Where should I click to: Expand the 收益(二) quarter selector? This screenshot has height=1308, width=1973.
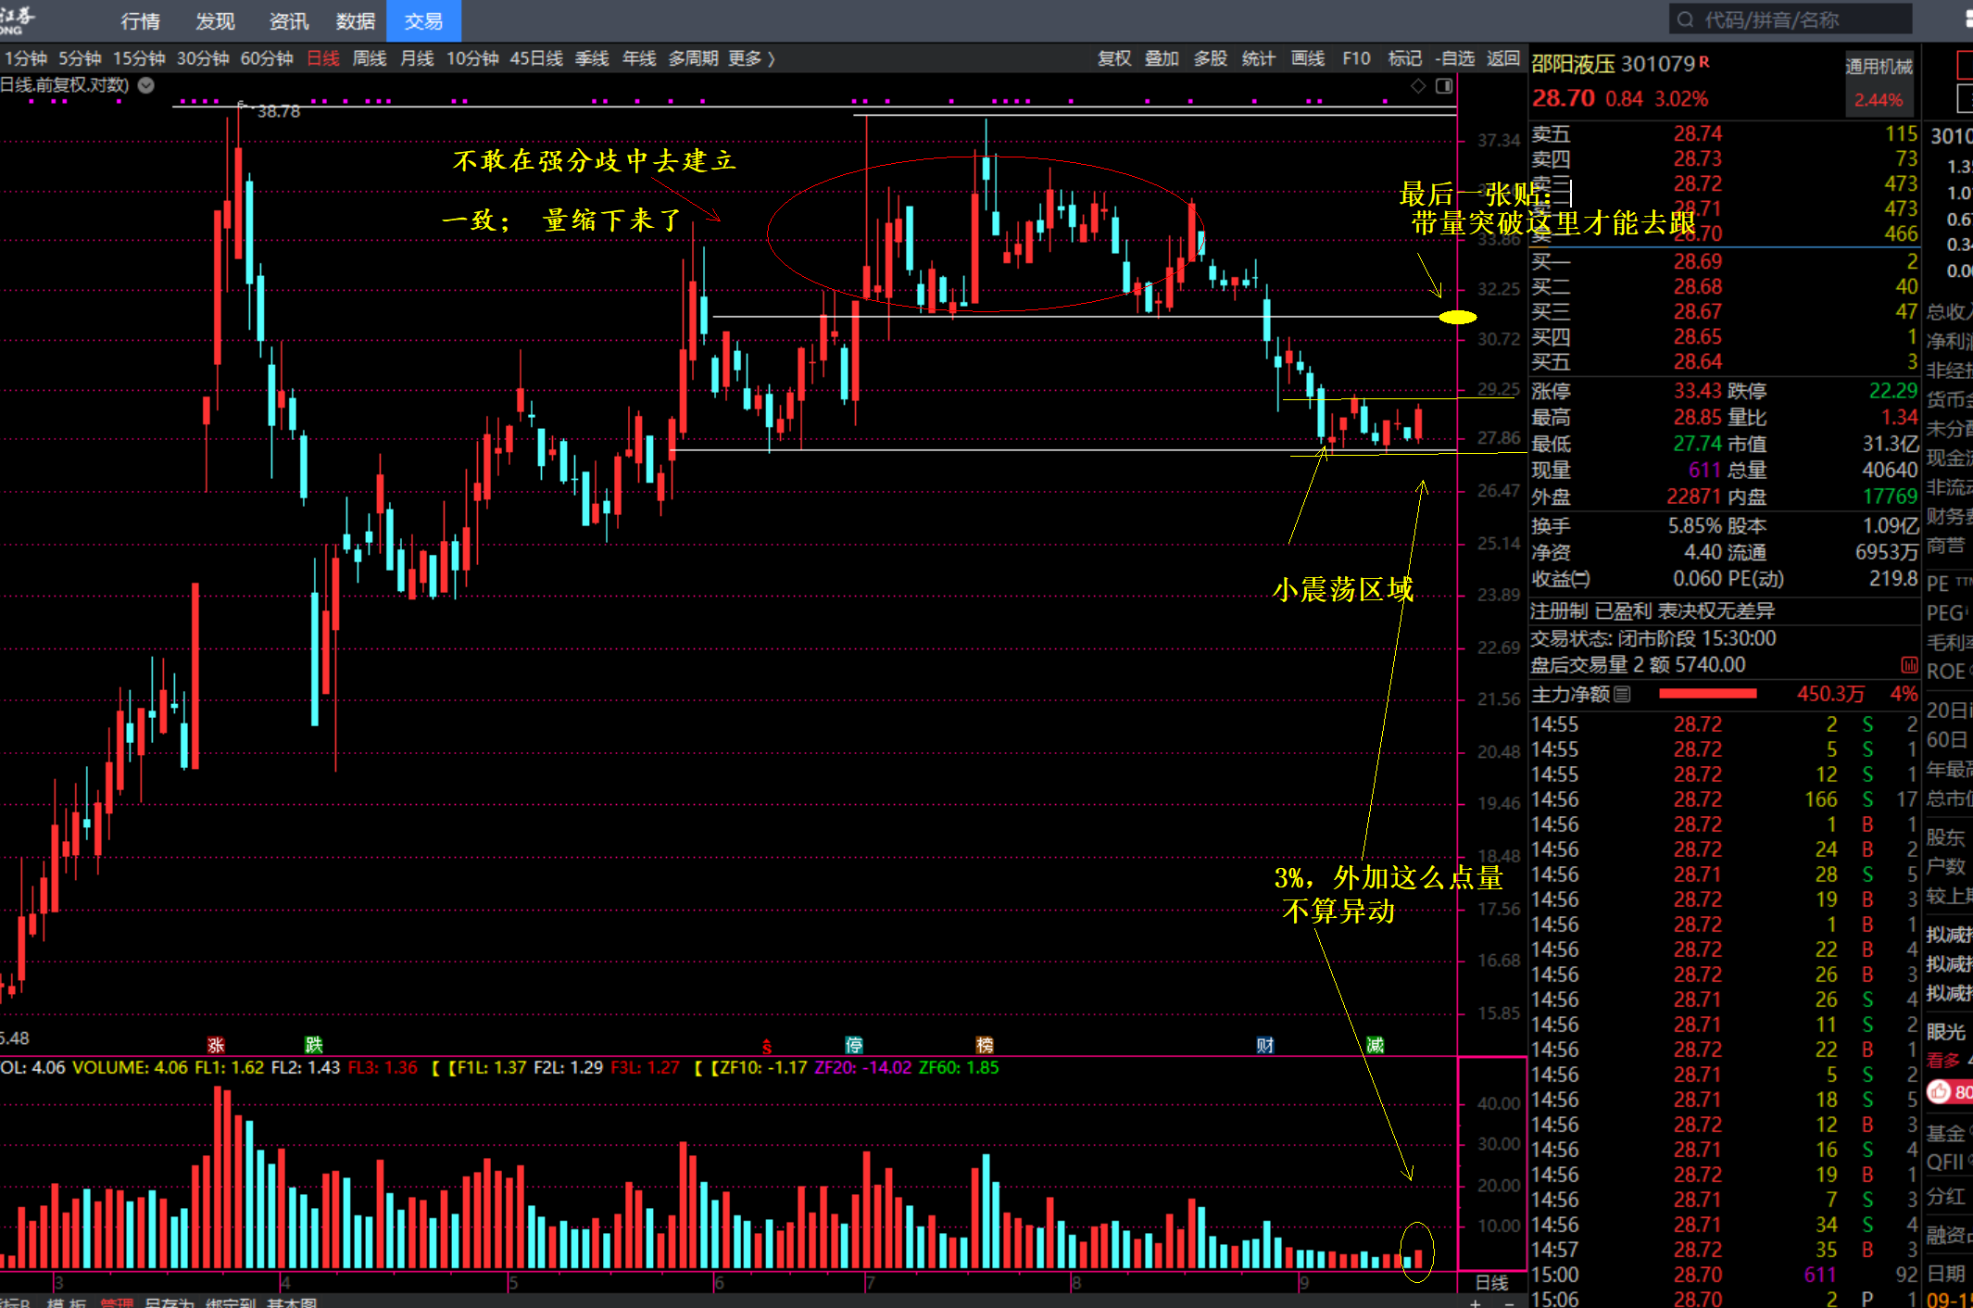(1561, 579)
